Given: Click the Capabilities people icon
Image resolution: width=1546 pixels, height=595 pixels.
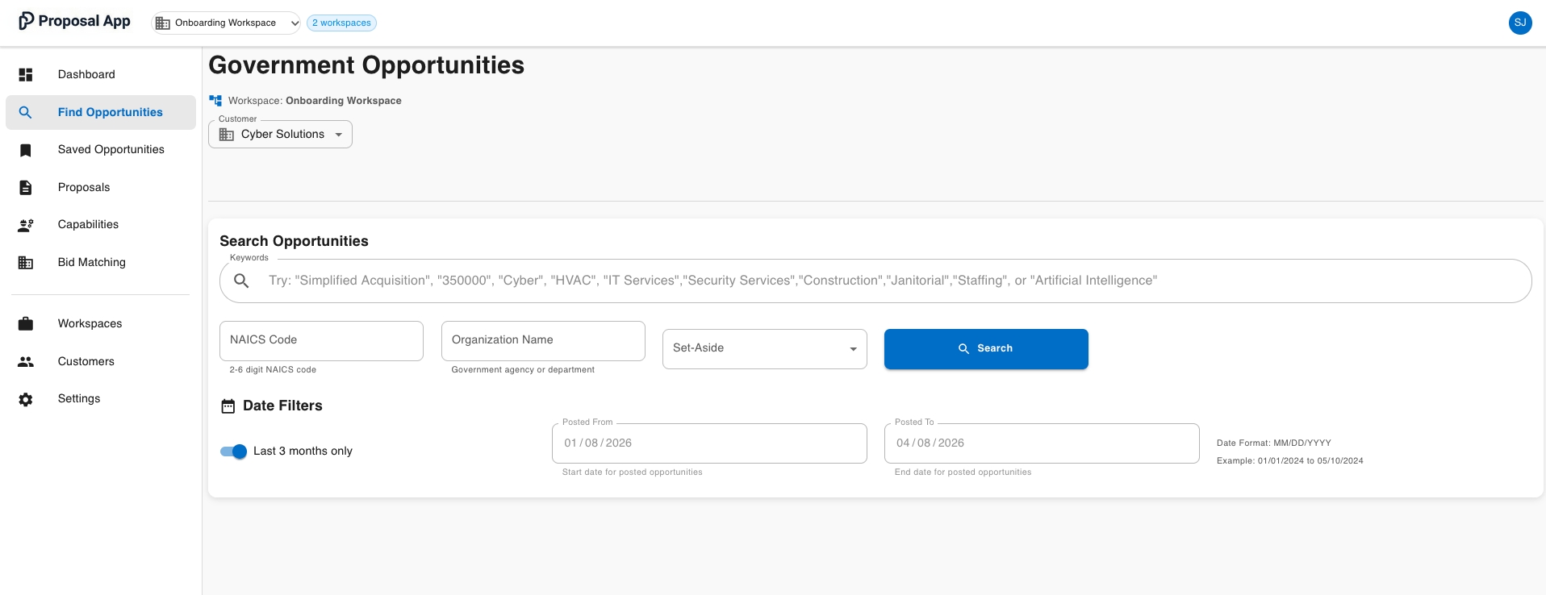Looking at the screenshot, I should point(26,225).
